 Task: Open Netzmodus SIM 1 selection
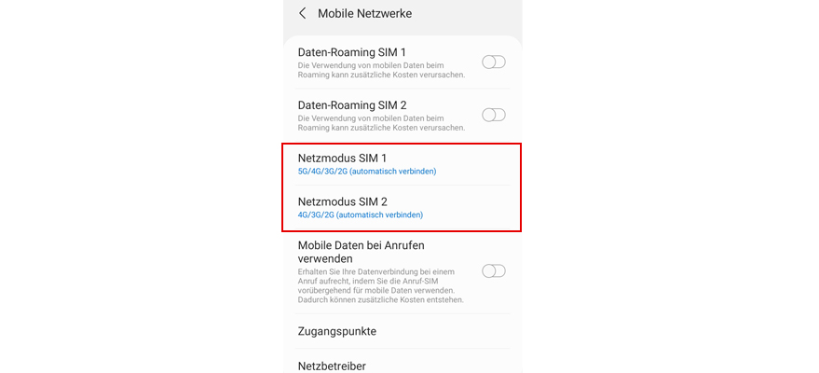403,164
